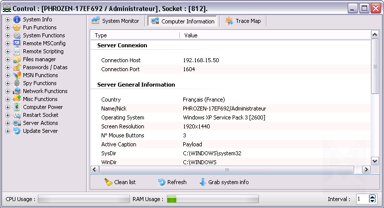Click the System Info icon in sidebar
This screenshot has height=208, width=384.
point(17,19)
